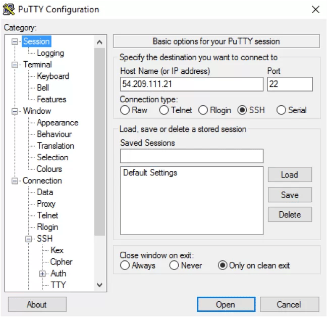The height and width of the screenshot is (317, 328).
Task: Click the About button
Action: click(x=37, y=304)
